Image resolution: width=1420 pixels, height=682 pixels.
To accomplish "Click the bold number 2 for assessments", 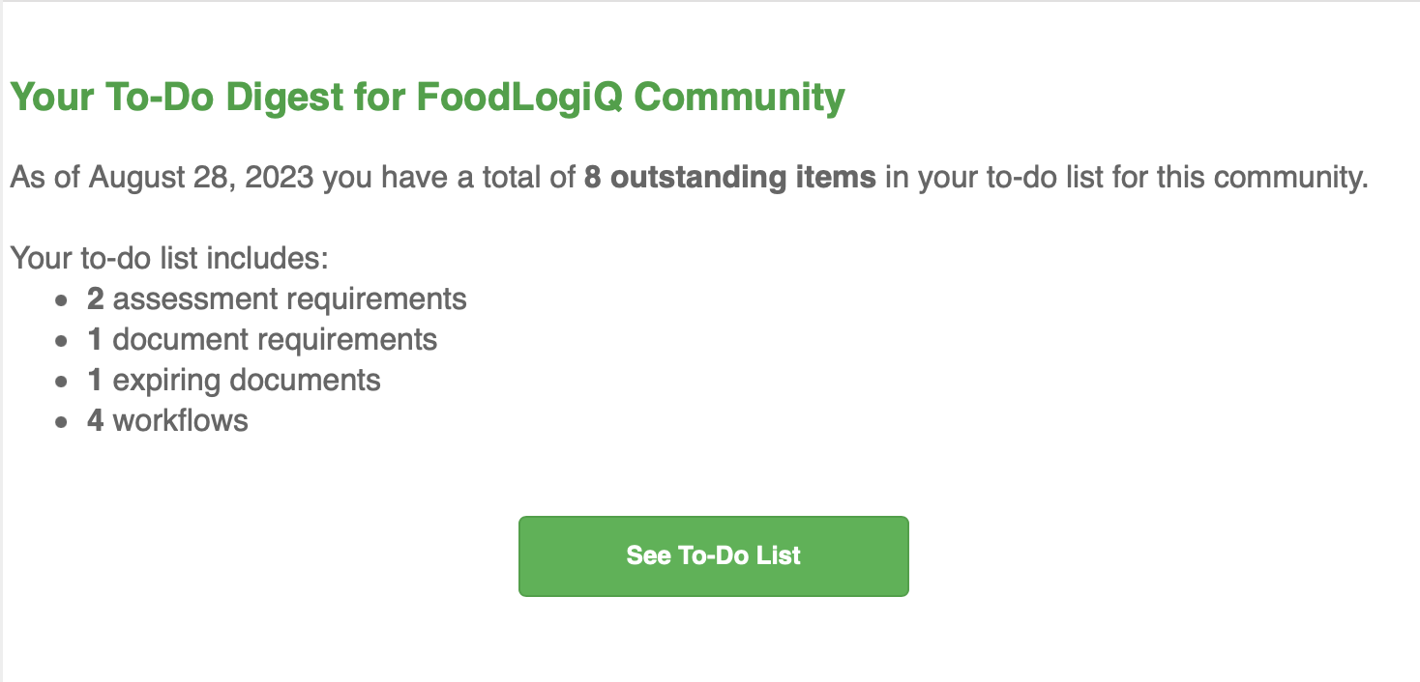I will pyautogui.click(x=95, y=299).
